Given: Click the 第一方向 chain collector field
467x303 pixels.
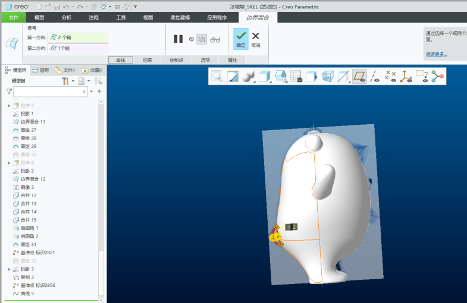Looking at the screenshot, I should pyautogui.click(x=78, y=37).
